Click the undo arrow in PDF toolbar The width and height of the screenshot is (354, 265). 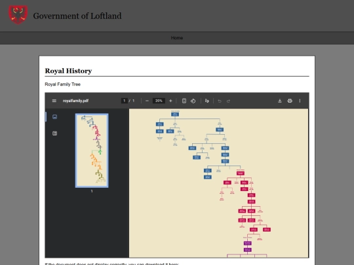(x=220, y=101)
